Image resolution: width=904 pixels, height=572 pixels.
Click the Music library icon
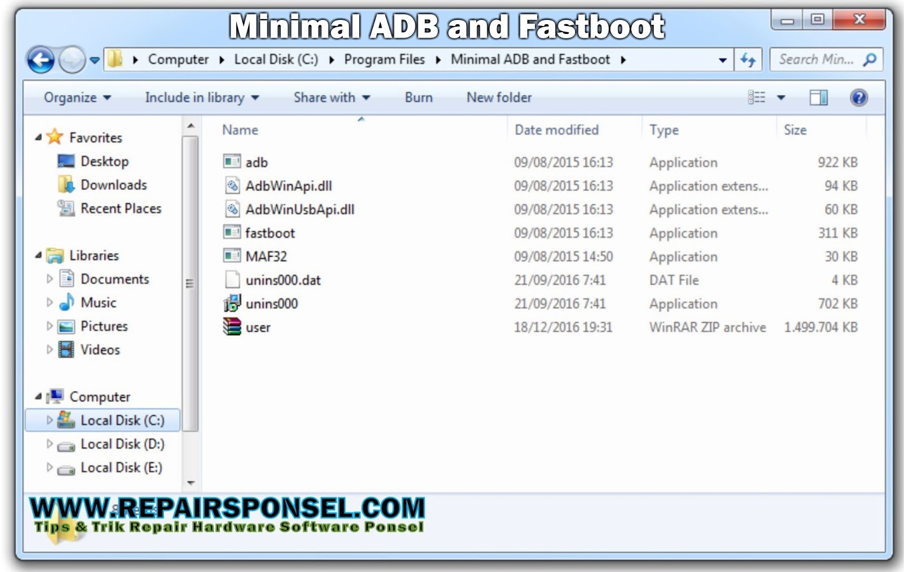point(67,302)
